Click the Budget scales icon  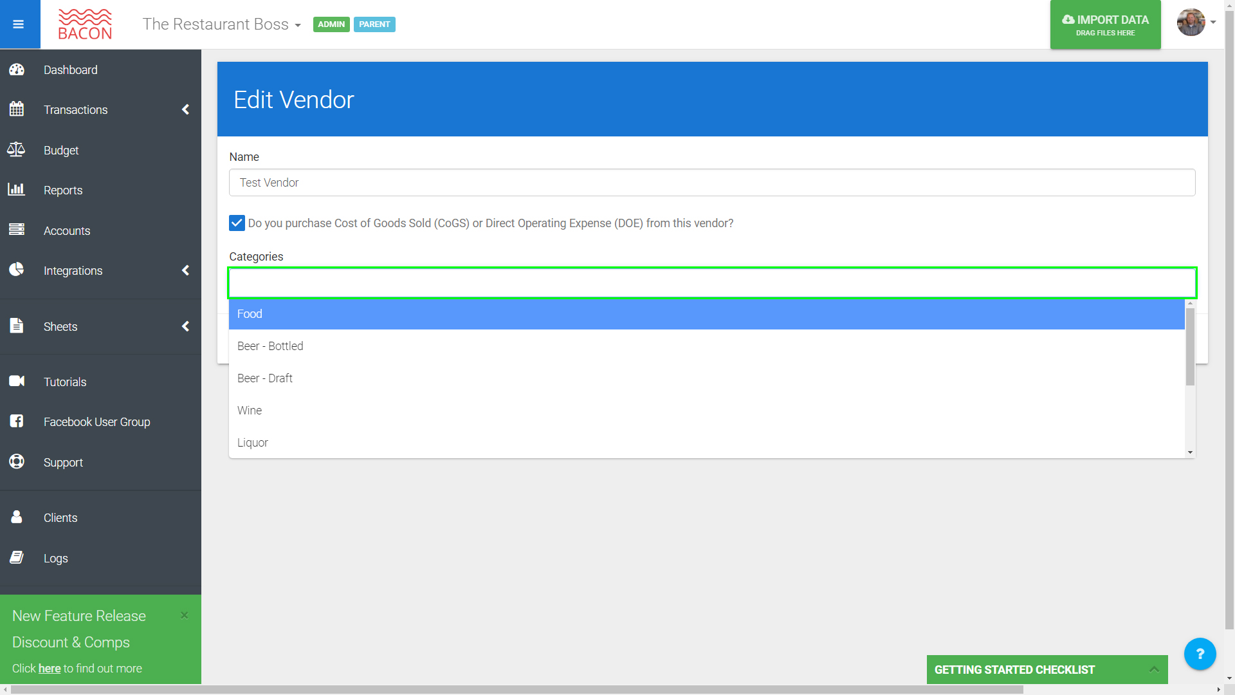(16, 150)
